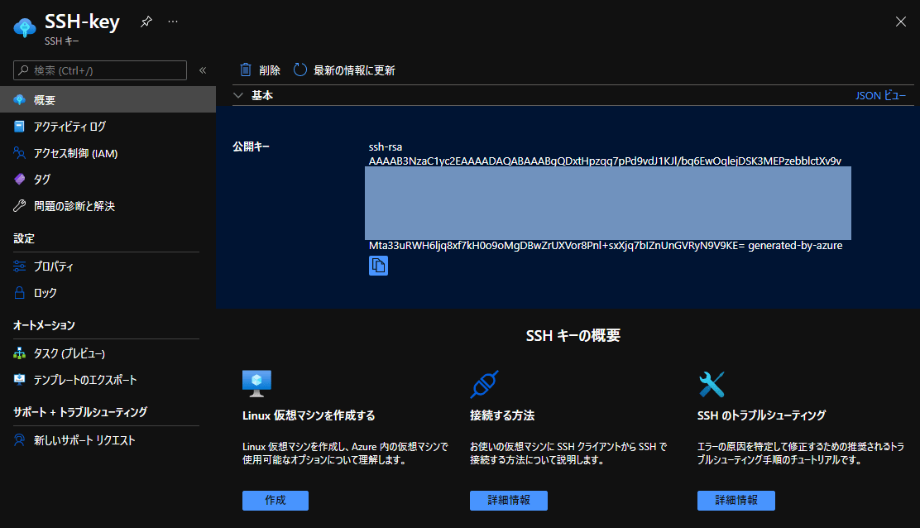Click the 設定 section header
The height and width of the screenshot is (528, 920).
[x=24, y=238]
